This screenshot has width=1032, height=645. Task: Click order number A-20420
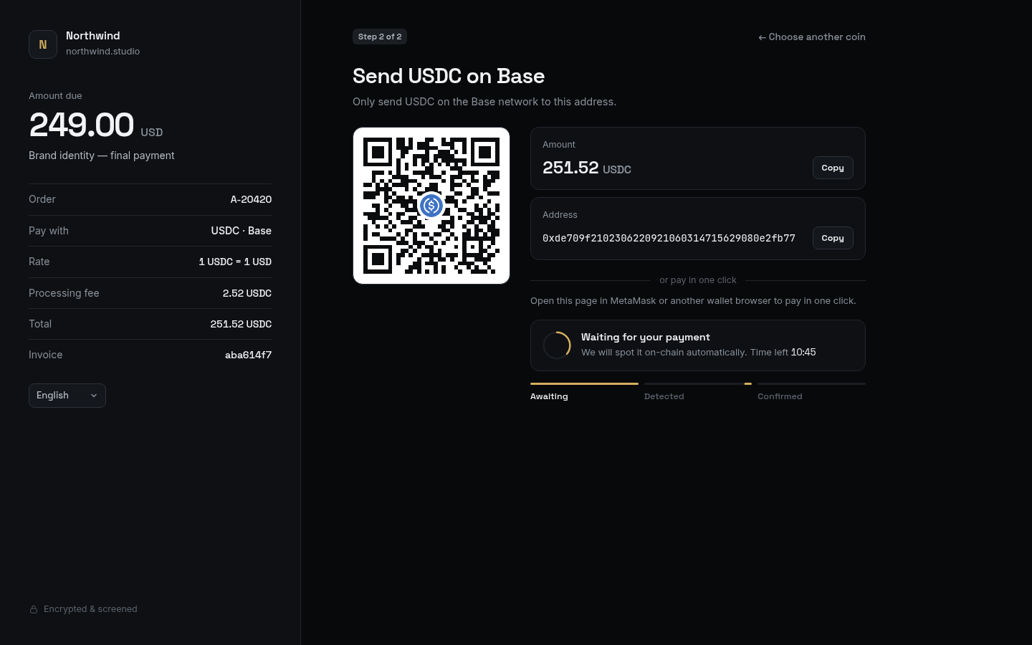pyautogui.click(x=251, y=199)
